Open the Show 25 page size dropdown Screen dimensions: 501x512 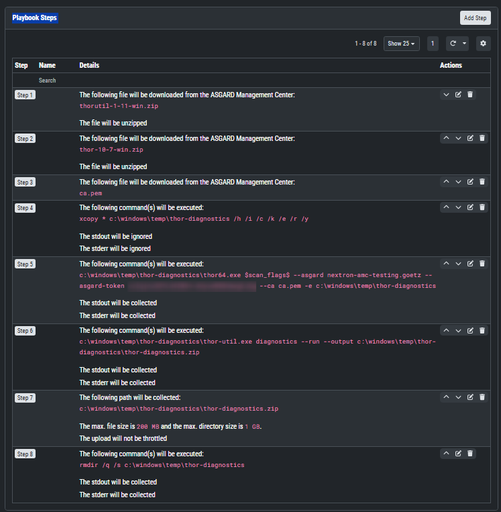pos(401,44)
